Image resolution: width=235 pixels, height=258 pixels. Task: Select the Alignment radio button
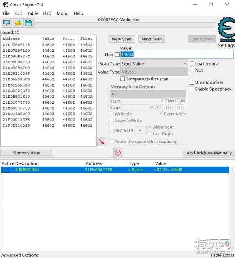pos(150,127)
